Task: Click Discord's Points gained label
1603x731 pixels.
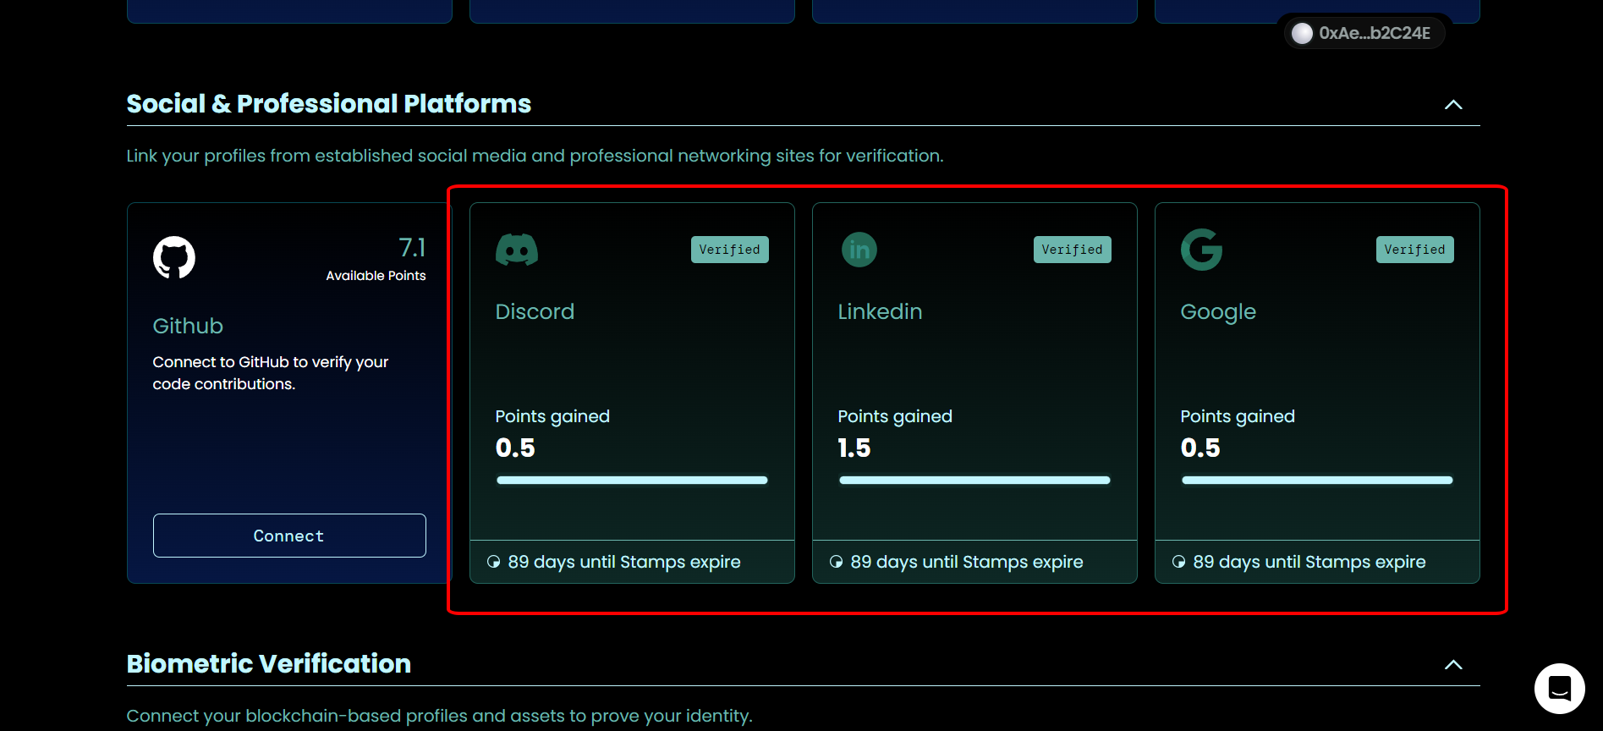Action: coord(552,416)
